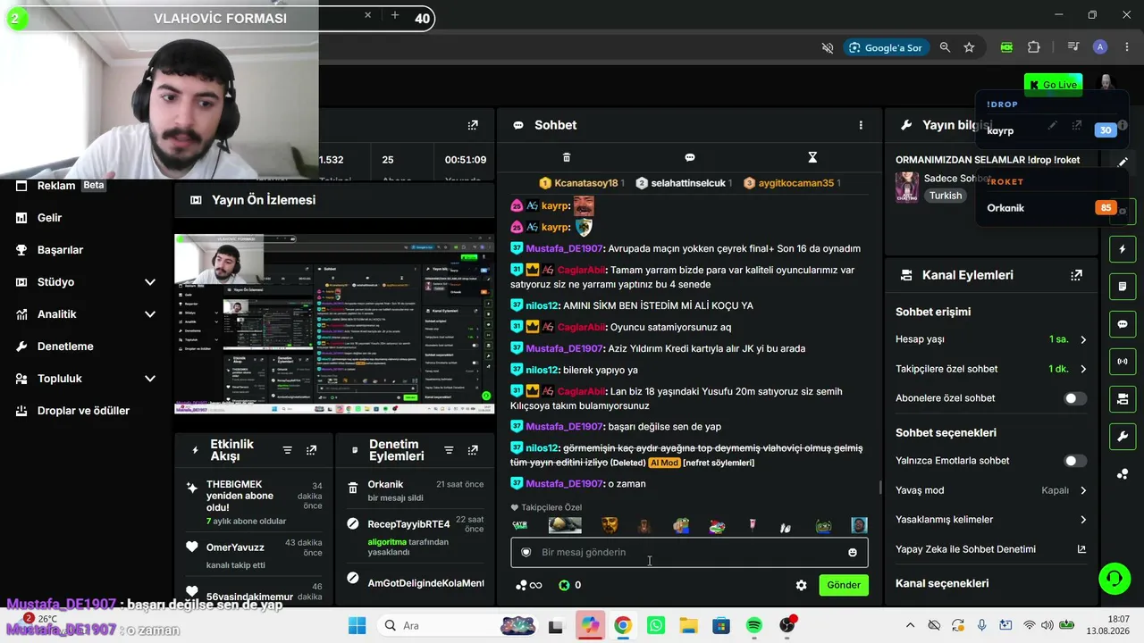The width and height of the screenshot is (1144, 643).
Task: Open File Explorer from the taskbar
Action: pos(688,625)
